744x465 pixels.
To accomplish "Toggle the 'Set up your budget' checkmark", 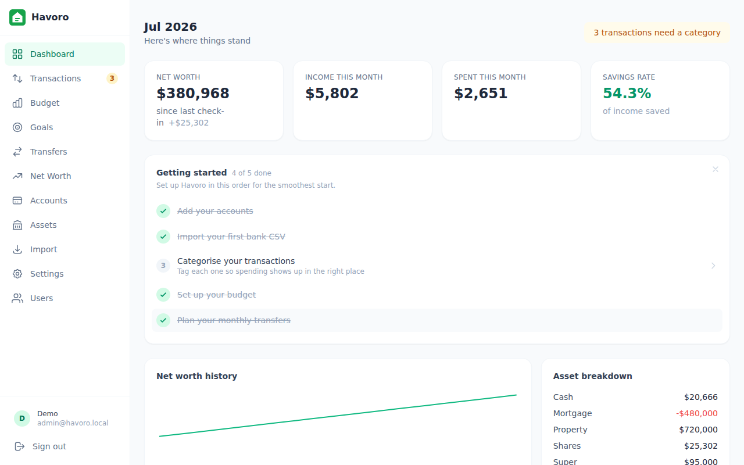I will pyautogui.click(x=163, y=295).
